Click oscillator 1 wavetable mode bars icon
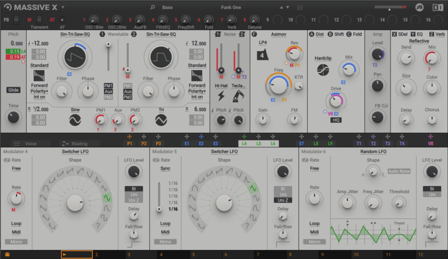This screenshot has height=259, width=448. click(39, 76)
